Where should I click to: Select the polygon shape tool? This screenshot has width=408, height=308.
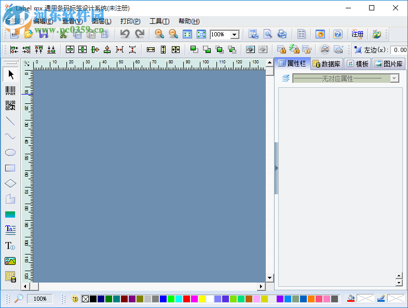10,199
